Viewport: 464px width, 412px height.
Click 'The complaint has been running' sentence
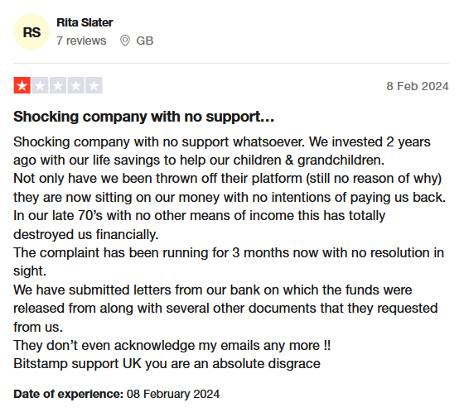229,252
